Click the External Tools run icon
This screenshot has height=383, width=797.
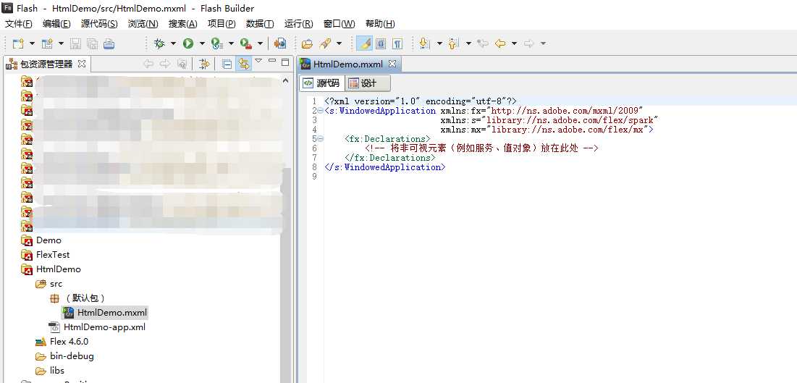click(247, 43)
